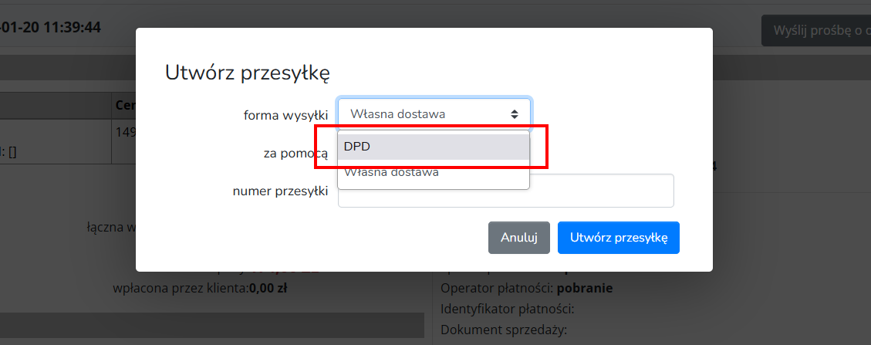Click the Dokument sprzedaży text
Viewport: 871px width, 345px height.
[x=503, y=330]
